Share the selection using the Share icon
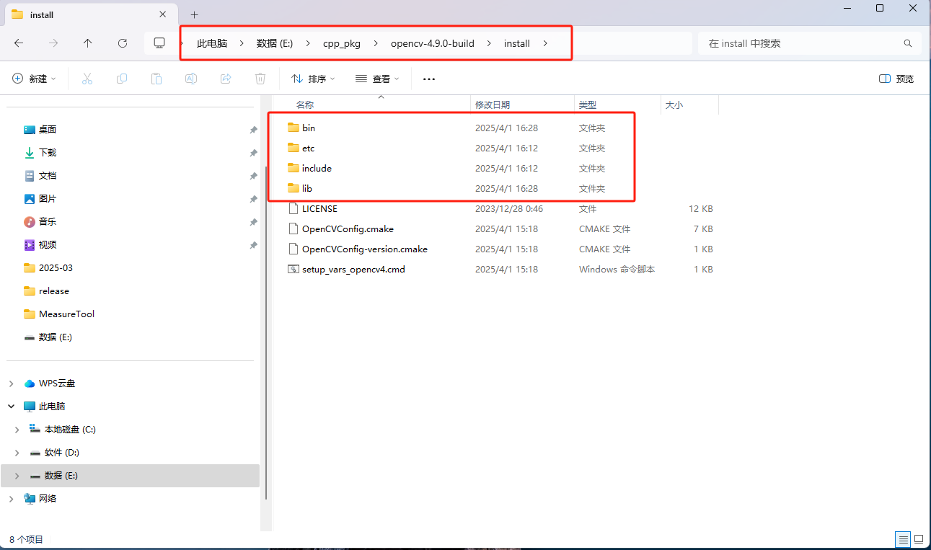Screen dimensions: 931x550 click(226, 79)
